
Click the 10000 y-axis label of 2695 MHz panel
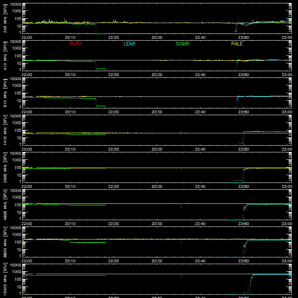[16, 153]
